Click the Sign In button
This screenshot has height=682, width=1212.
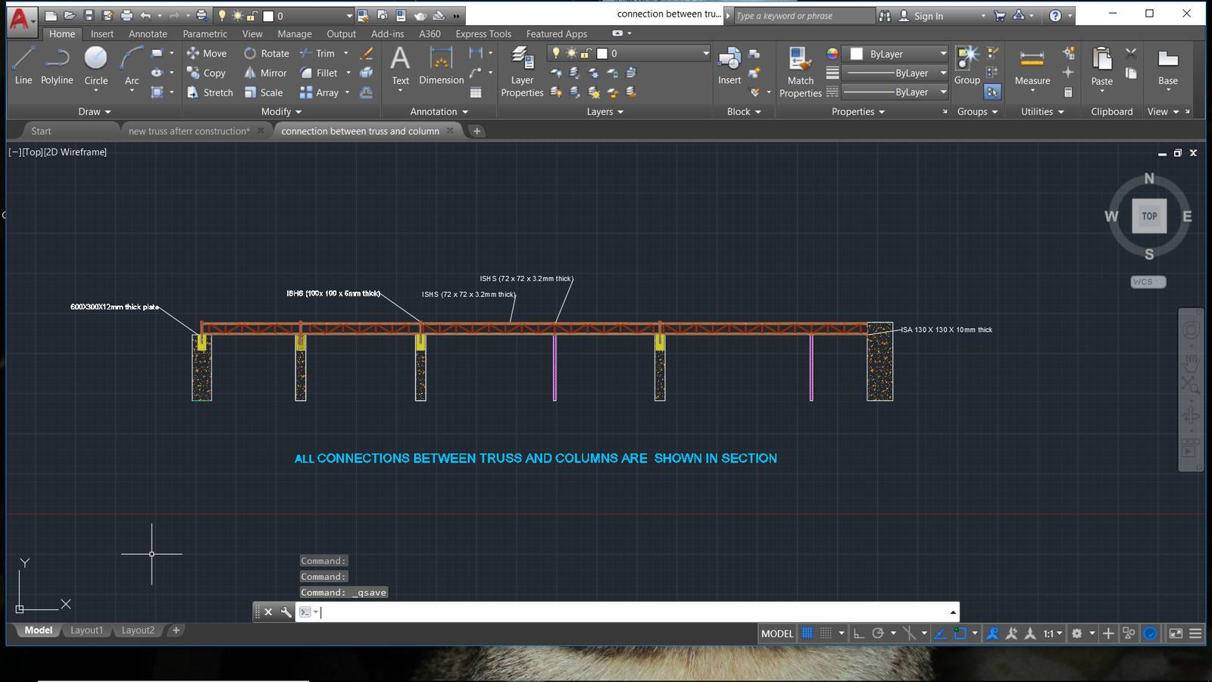point(928,16)
